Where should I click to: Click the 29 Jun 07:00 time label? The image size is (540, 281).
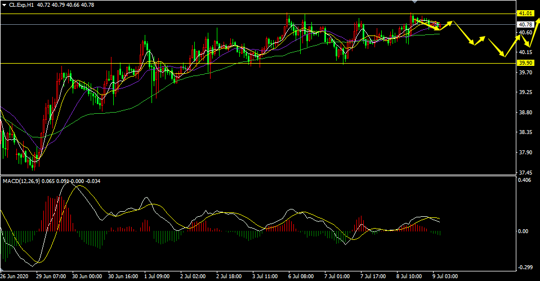pos(51,276)
